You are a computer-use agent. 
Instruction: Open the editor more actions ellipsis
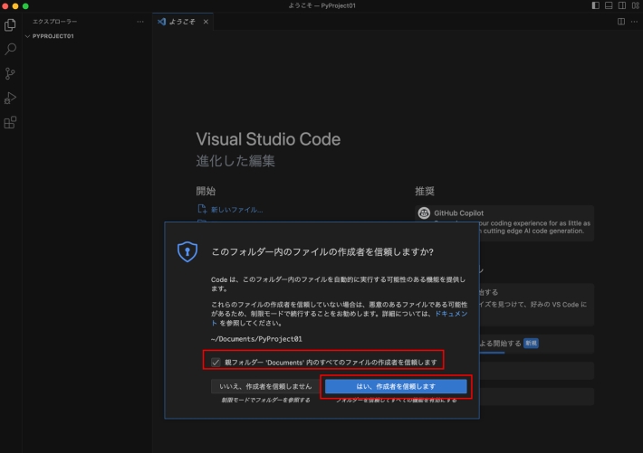pyautogui.click(x=634, y=22)
